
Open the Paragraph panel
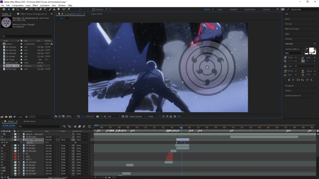289,86
